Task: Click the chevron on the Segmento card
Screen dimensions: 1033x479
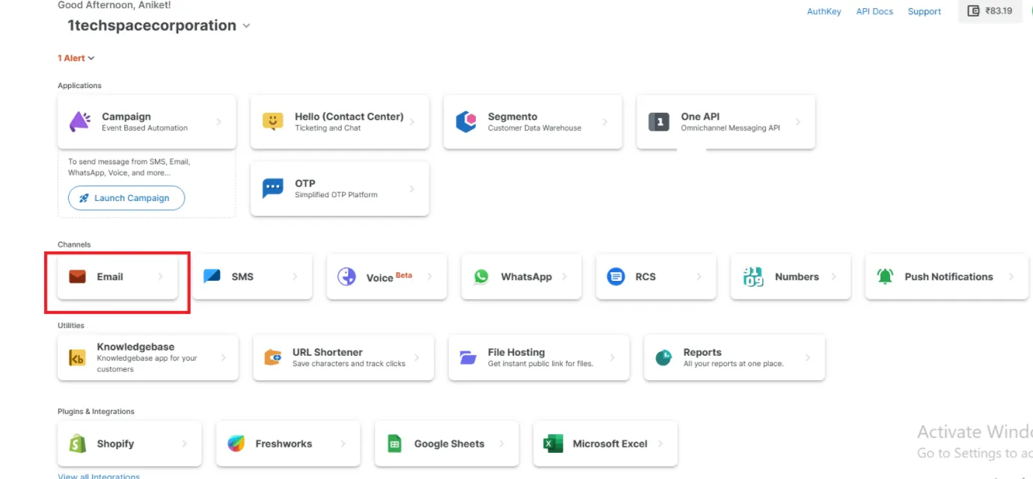Action: [604, 122]
